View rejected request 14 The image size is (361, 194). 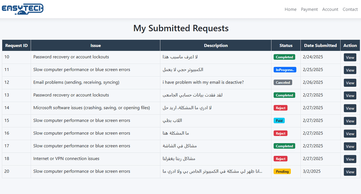[350, 108]
